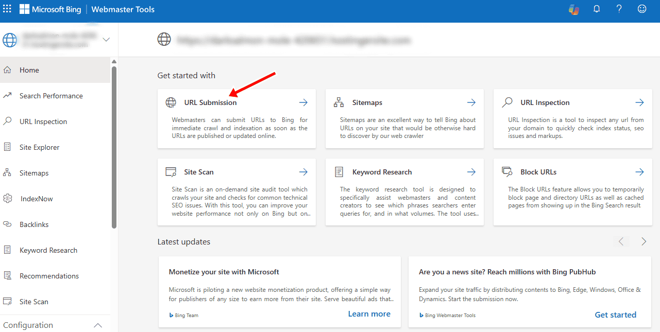The width and height of the screenshot is (660, 332).
Task: Click the Site Scan icon in sidebar
Action: coord(7,301)
